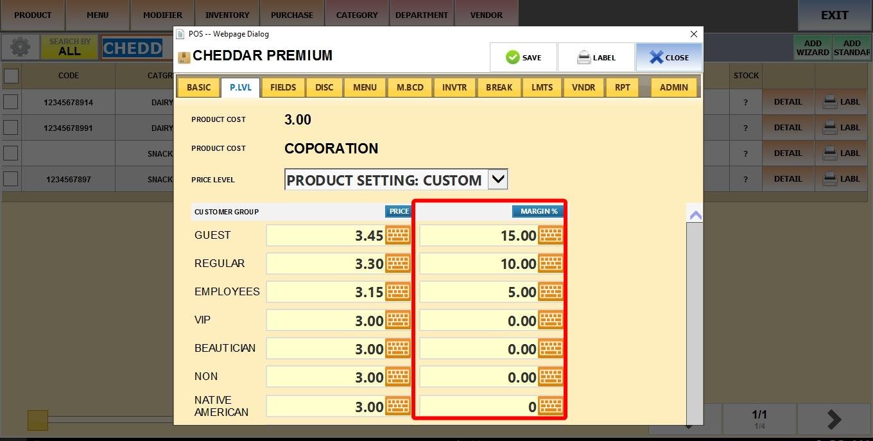873x441 pixels.
Task: Switch to the INVTR tab
Action: pos(454,87)
